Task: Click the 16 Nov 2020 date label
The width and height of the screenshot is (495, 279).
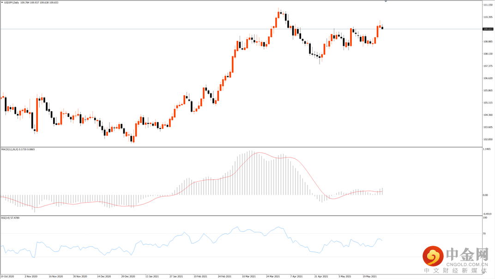Action: tap(55, 277)
